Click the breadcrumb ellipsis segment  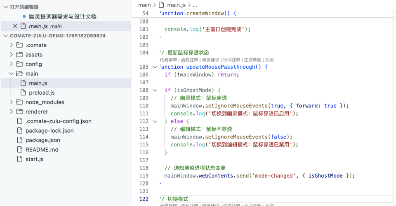(195, 5)
